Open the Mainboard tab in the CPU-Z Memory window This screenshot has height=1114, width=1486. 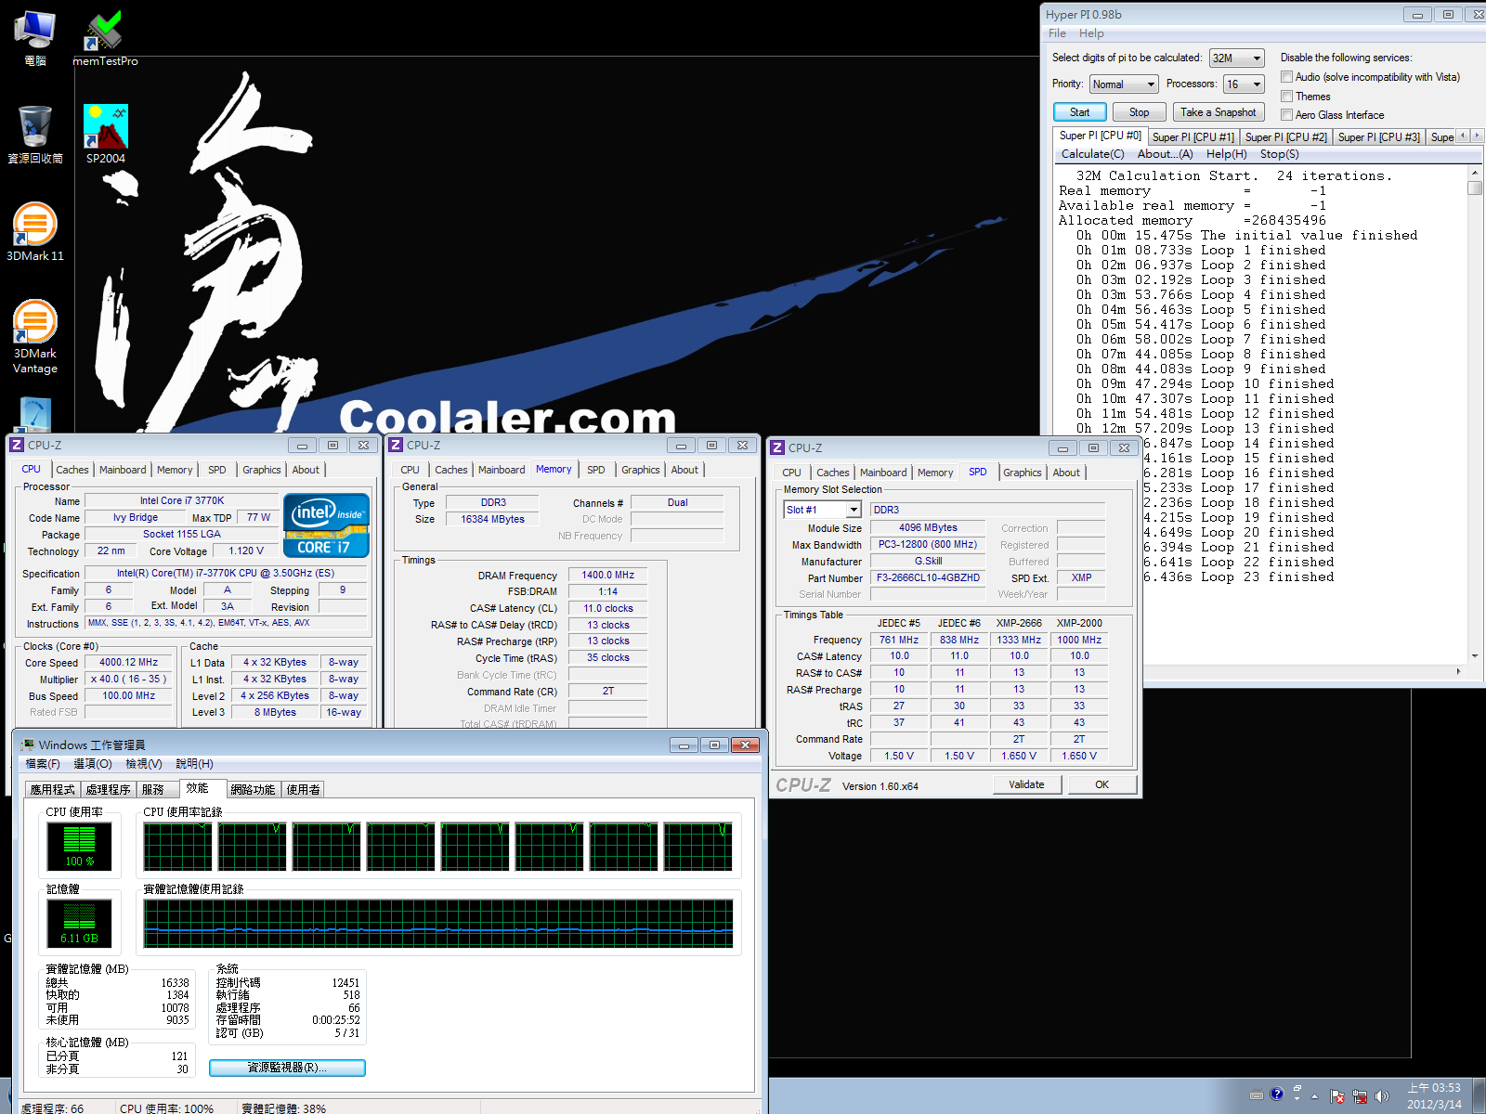[502, 470]
